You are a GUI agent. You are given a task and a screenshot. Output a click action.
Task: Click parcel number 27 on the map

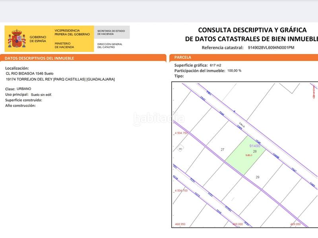223,150
